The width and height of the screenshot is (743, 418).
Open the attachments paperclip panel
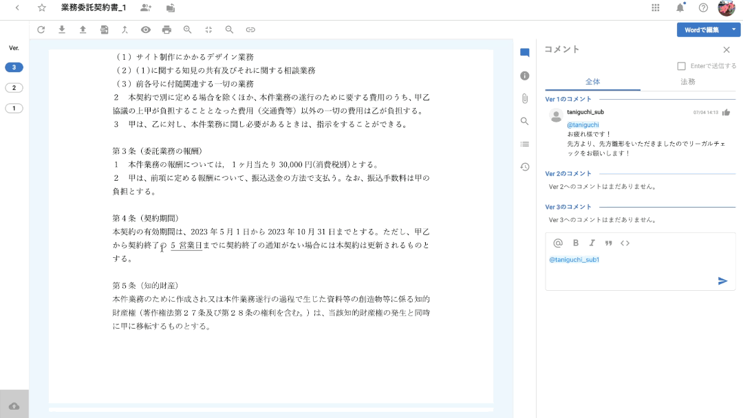525,98
